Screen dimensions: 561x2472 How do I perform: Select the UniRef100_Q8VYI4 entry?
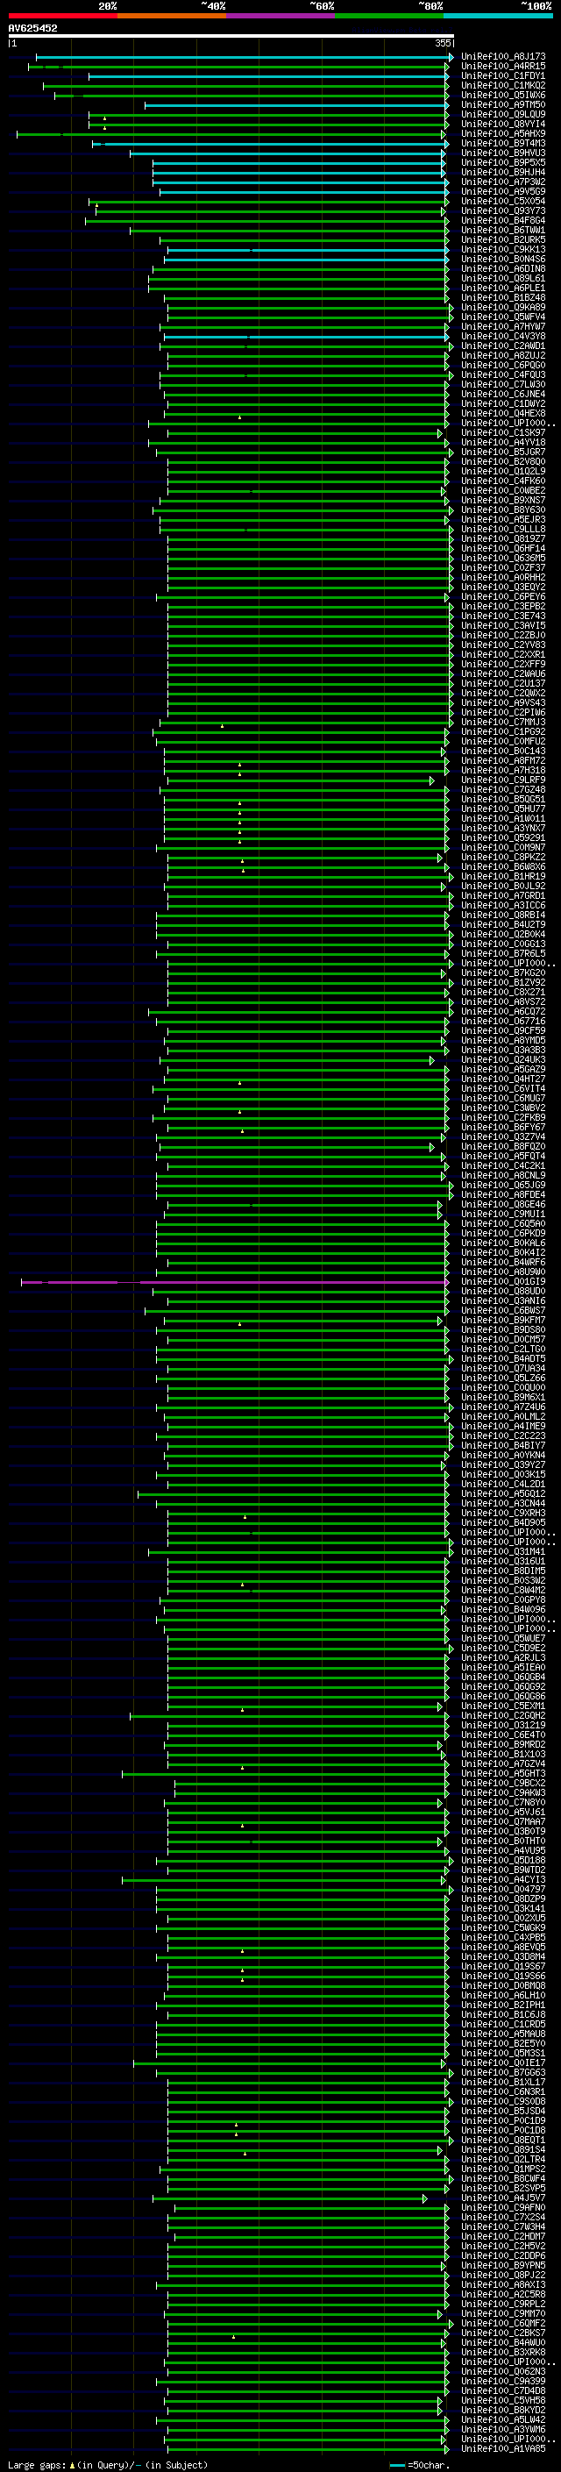502,124
